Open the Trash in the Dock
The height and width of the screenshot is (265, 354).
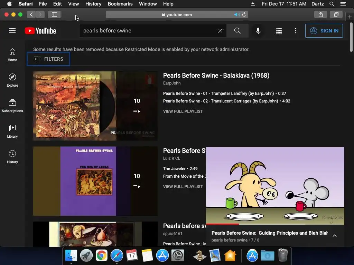(283, 255)
